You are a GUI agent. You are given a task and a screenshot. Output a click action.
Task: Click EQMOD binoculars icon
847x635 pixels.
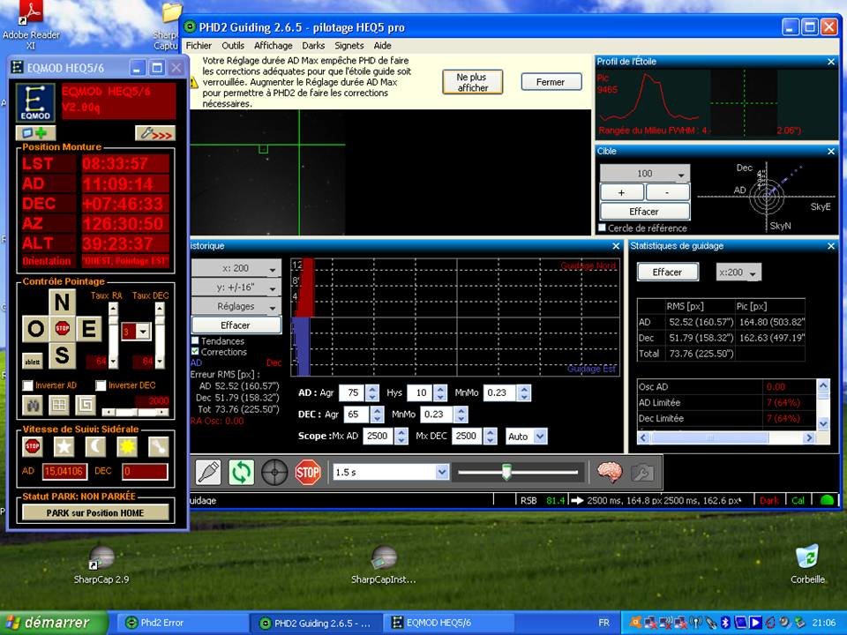tap(33, 405)
